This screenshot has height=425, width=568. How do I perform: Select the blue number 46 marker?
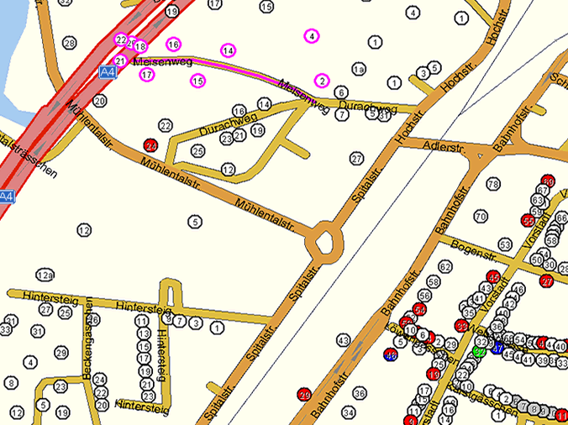(x=390, y=356)
